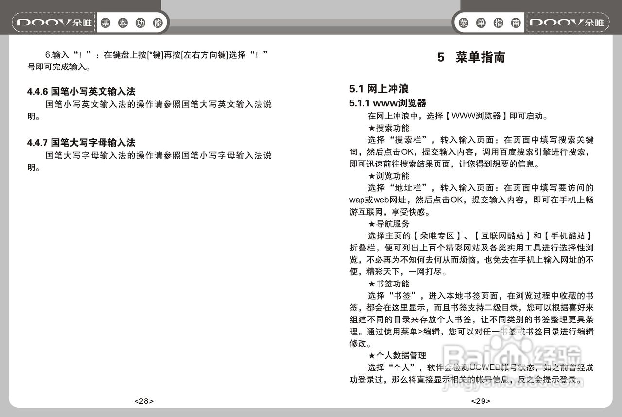Click section heading "5.1 网上冲浪"
The image size is (622, 417).
click(379, 89)
